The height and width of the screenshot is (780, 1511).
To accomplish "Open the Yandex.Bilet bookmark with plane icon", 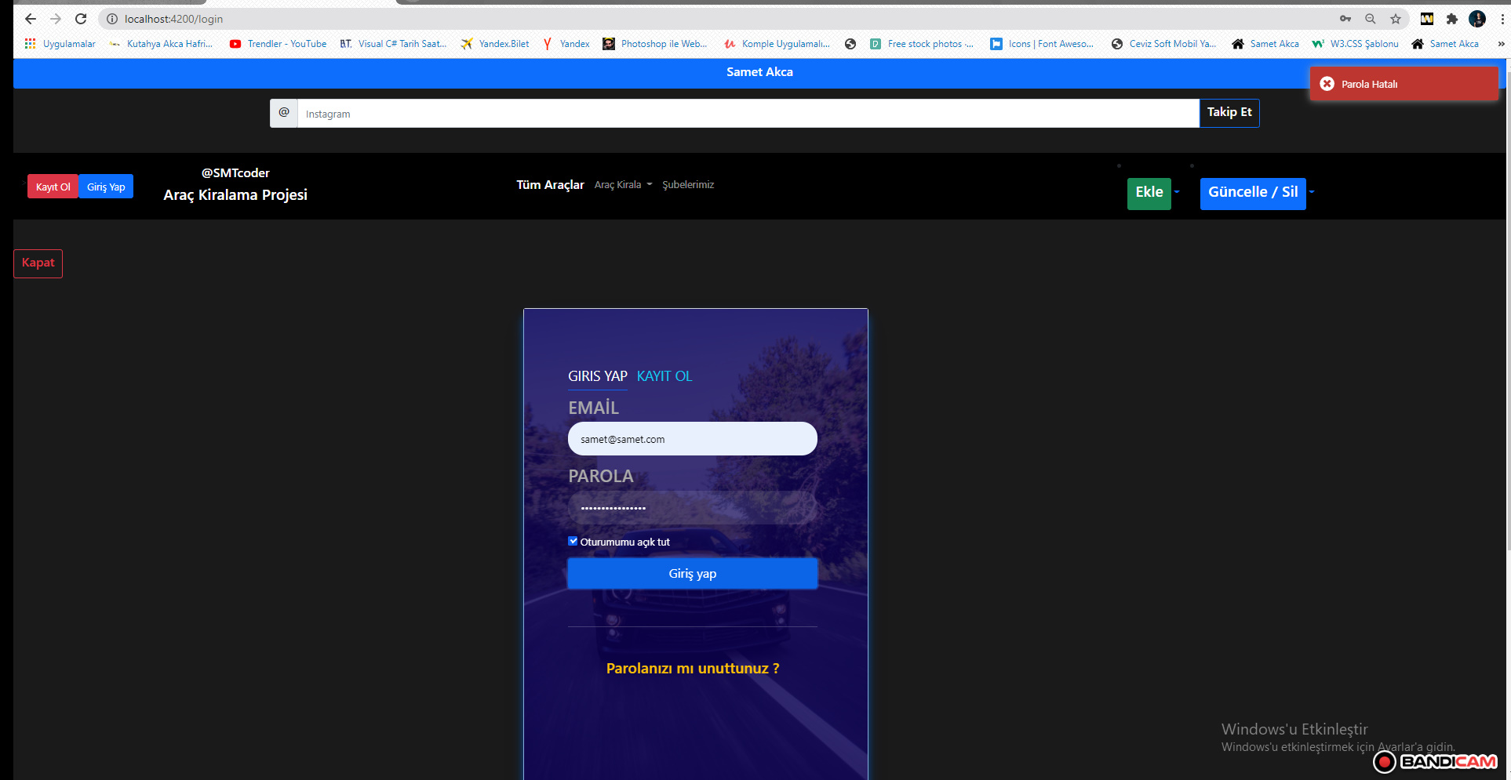I will click(x=493, y=44).
